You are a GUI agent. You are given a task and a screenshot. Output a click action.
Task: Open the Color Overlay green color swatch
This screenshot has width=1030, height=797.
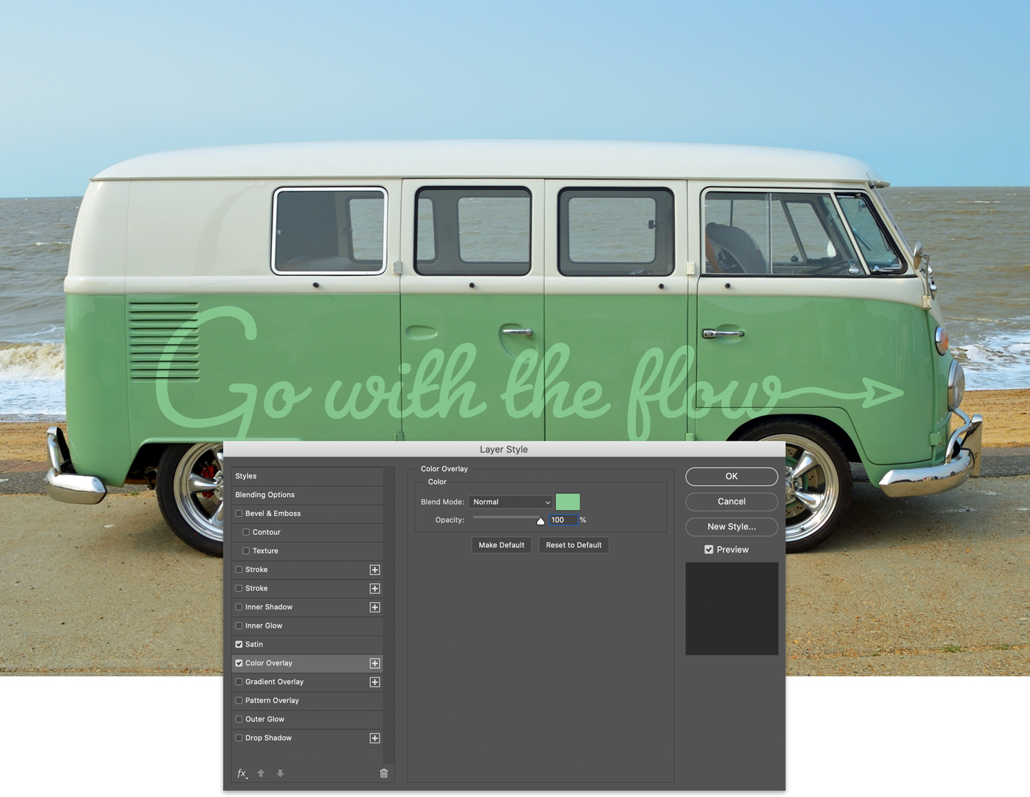(568, 502)
